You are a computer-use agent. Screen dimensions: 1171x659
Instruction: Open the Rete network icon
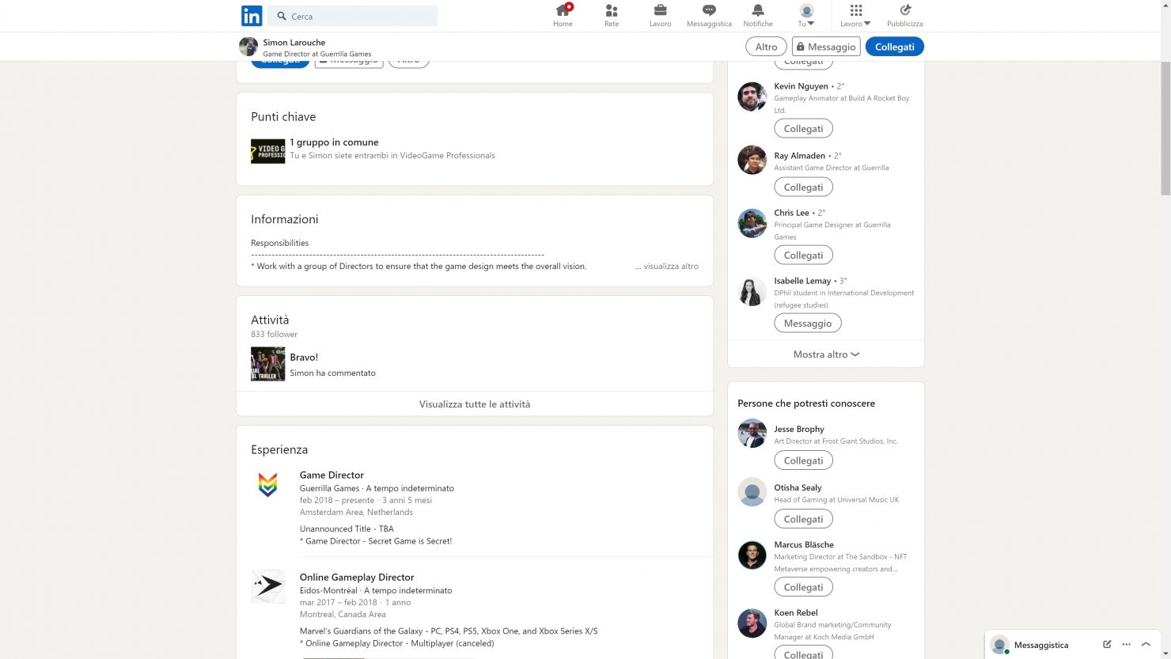pos(611,14)
